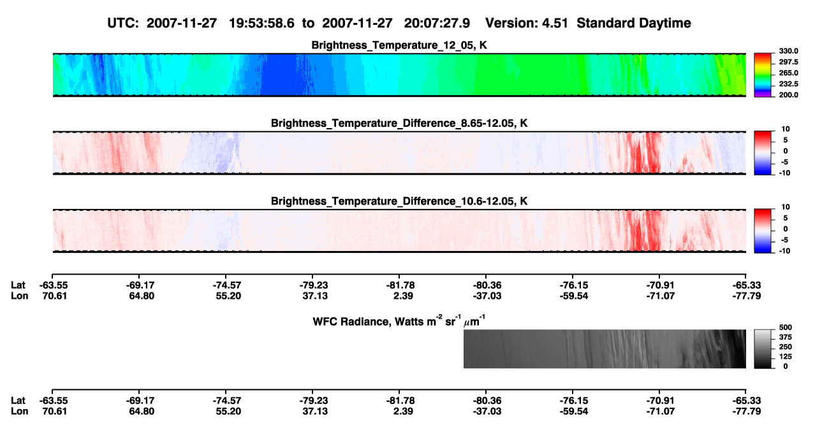Click the 8.65-12.05 difference image strip

pos(399,153)
